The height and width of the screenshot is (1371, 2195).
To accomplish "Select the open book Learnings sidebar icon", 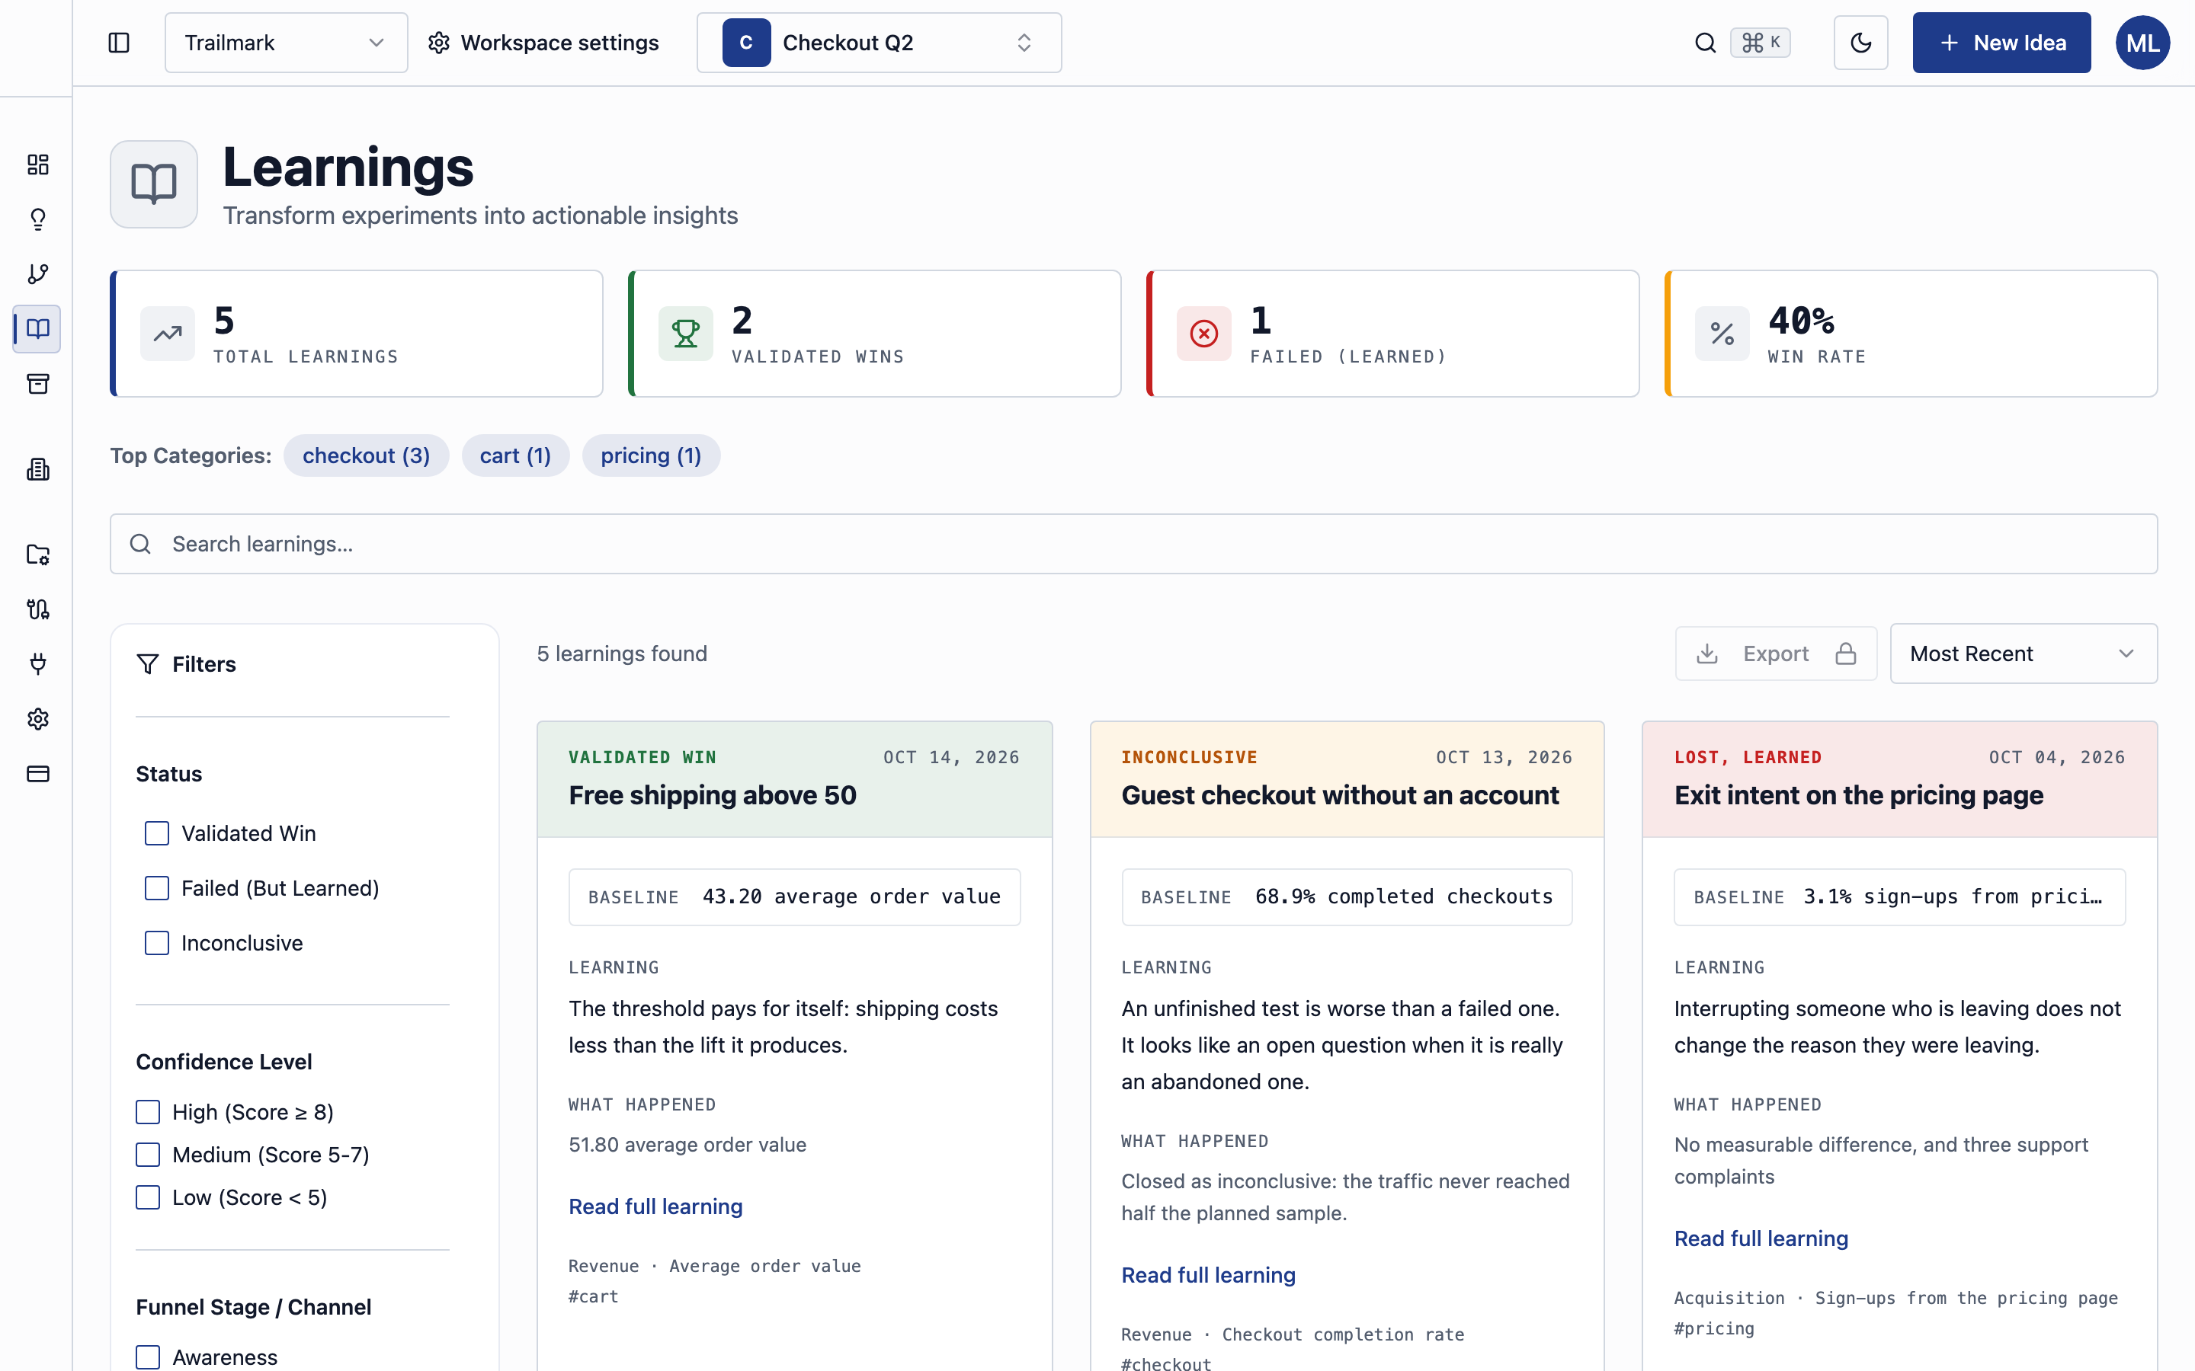I will click(x=37, y=328).
